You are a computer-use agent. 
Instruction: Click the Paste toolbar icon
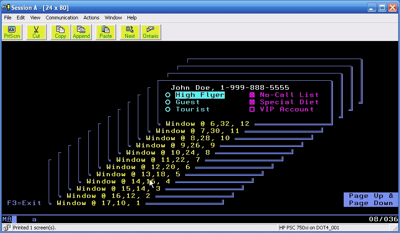(106, 32)
